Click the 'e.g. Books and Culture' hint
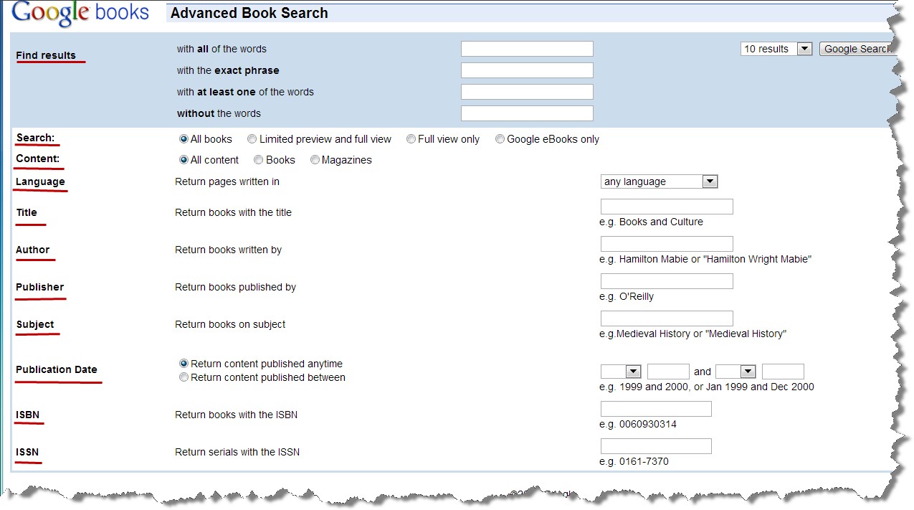 pos(651,222)
